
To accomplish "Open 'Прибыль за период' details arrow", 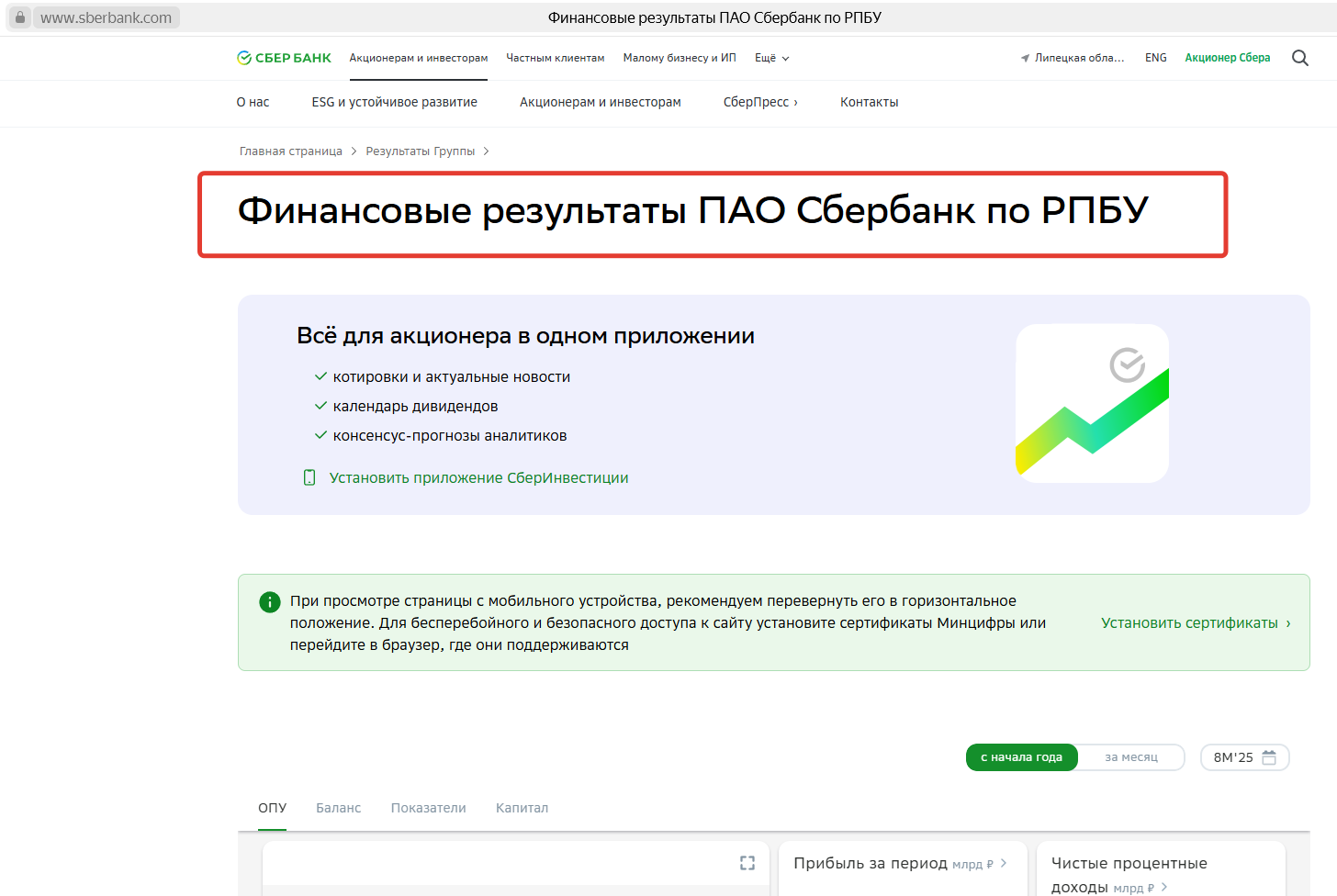I will coord(1004,863).
